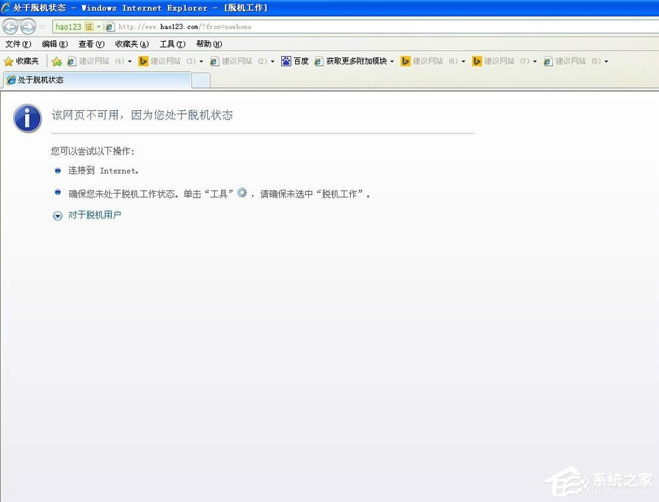Click the Back navigation arrow
The image size is (659, 502).
11,26
